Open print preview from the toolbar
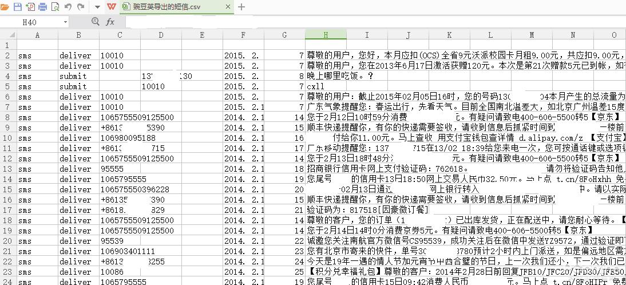 [x=56, y=7]
